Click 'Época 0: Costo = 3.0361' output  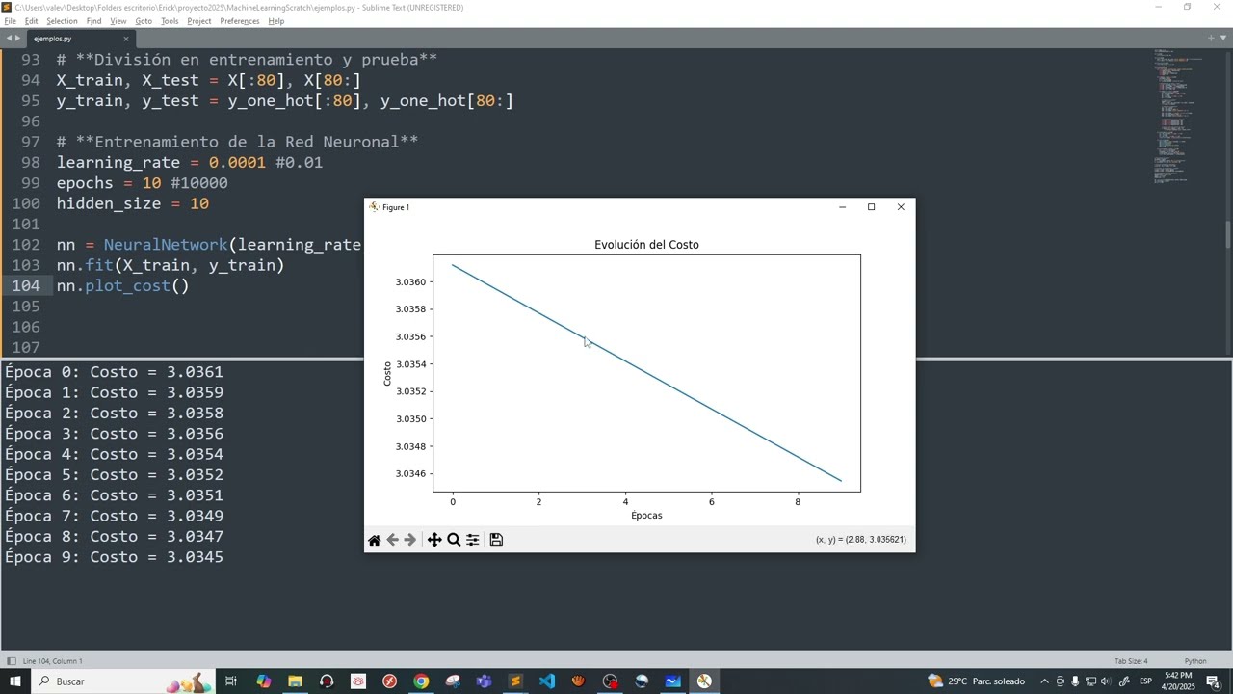[x=114, y=372]
